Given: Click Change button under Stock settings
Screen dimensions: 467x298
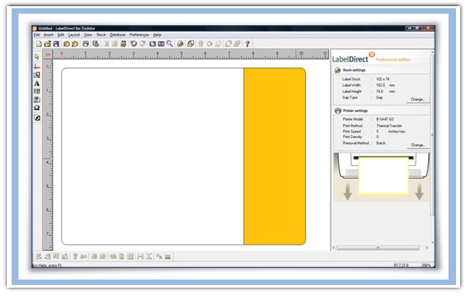Looking at the screenshot, I should coord(418,99).
